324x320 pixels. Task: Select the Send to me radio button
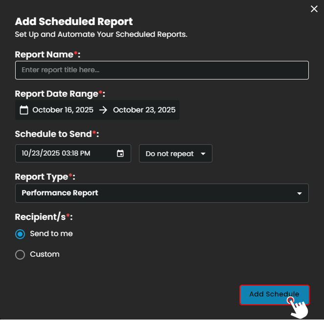(x=20, y=234)
